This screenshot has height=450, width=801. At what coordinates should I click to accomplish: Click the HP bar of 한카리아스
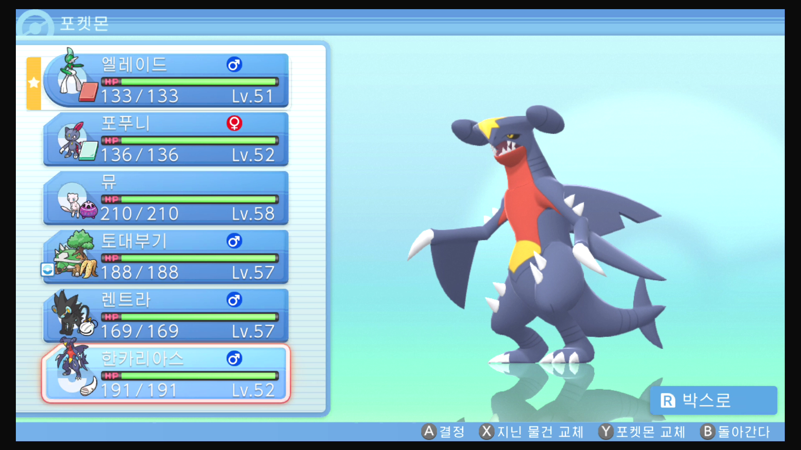(190, 375)
